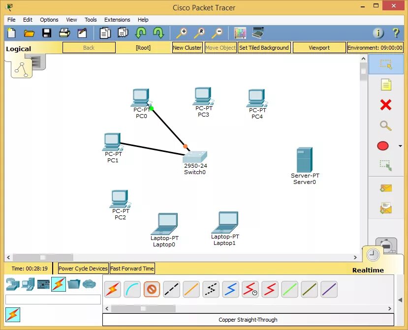Open the File menu
Viewport: 408px width, 330px height.
coord(11,20)
